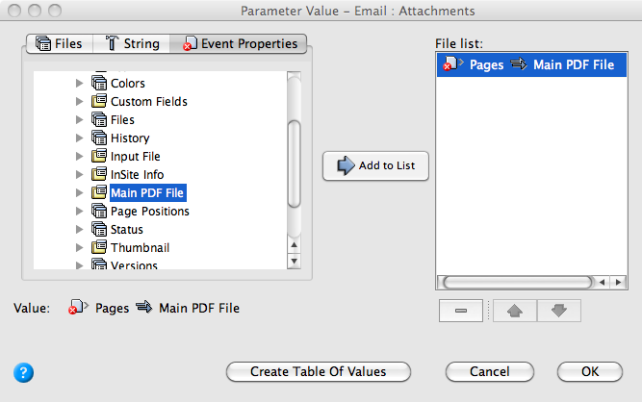Click the Status property icon
Image resolution: width=642 pixels, height=402 pixels.
[99, 229]
